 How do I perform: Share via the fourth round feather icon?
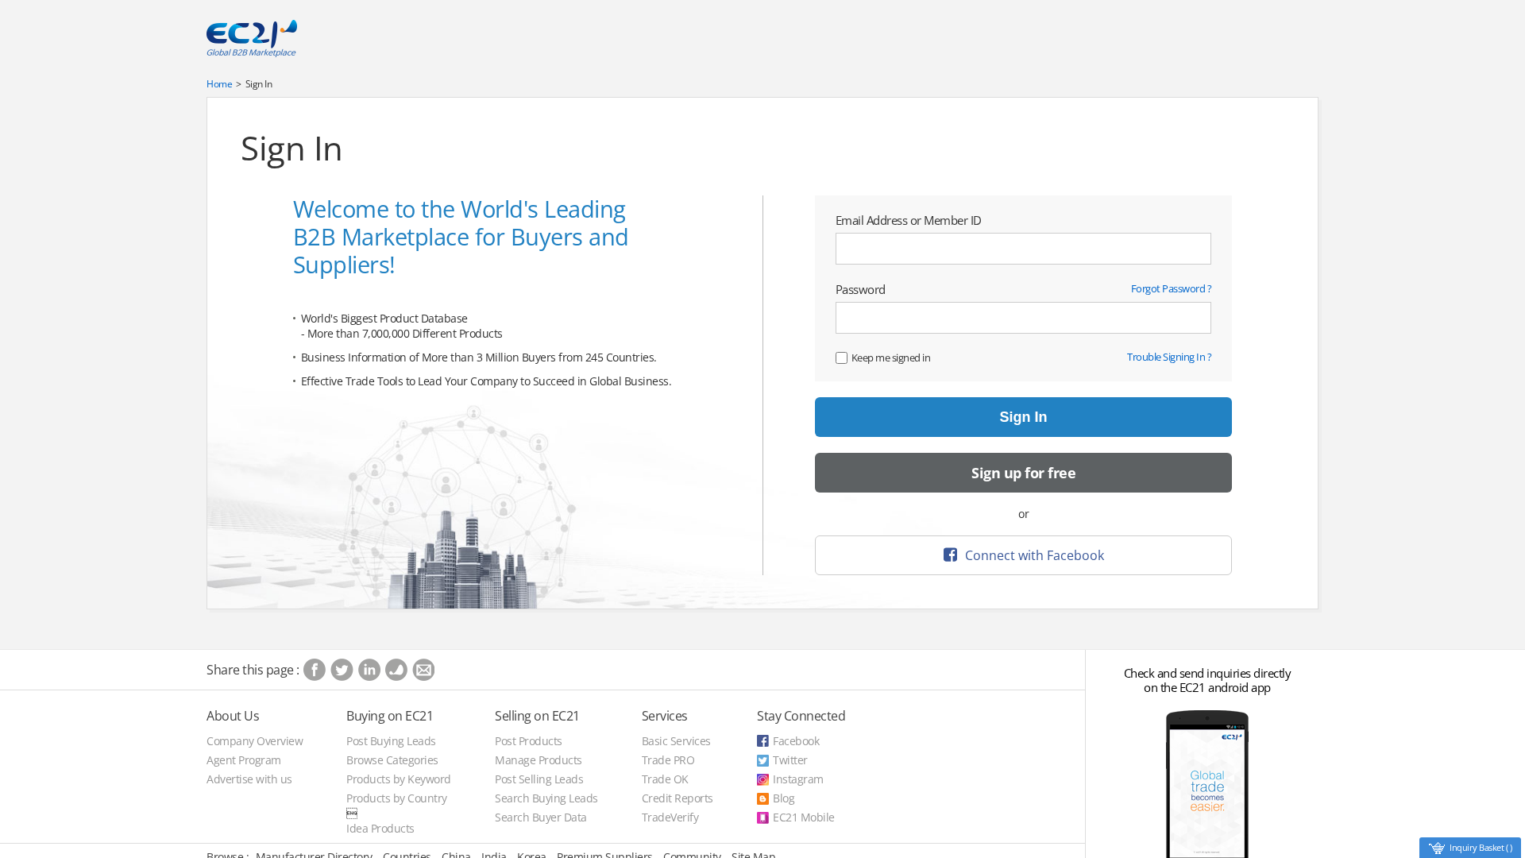coord(396,670)
